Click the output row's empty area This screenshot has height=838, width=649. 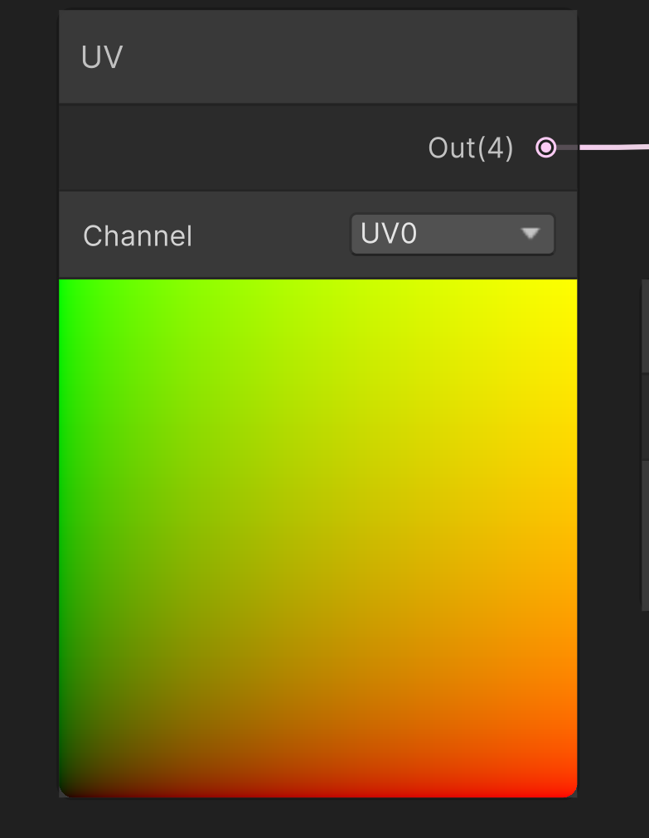tap(232, 148)
